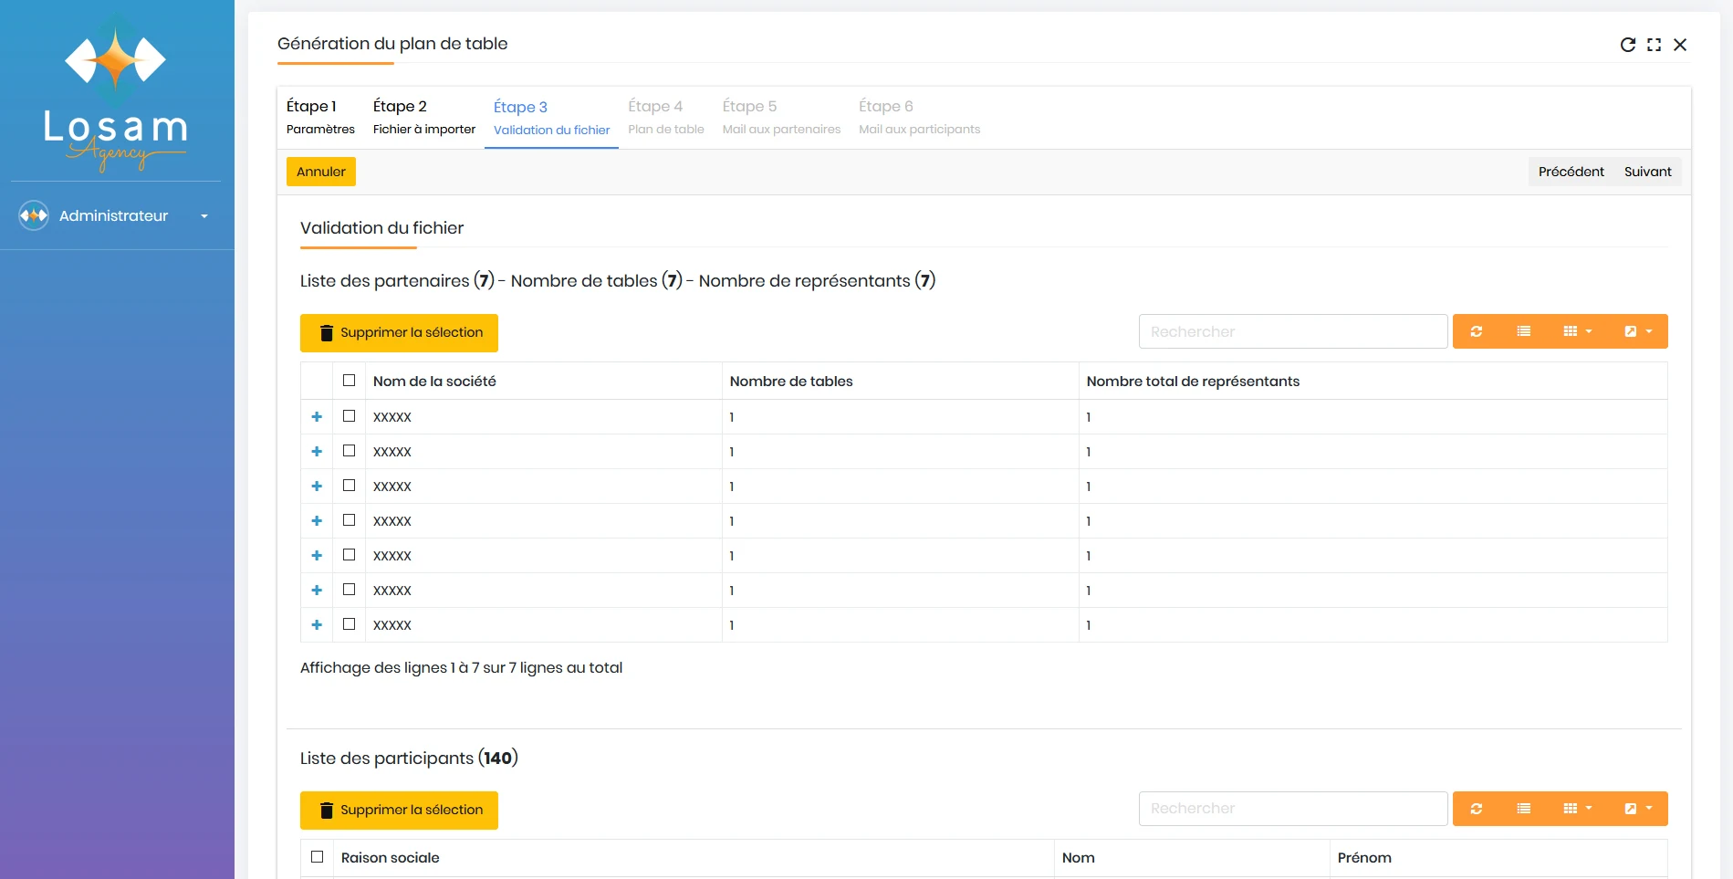
Task: Open Étape 4 Plan de table tab
Action: pyautogui.click(x=666, y=117)
